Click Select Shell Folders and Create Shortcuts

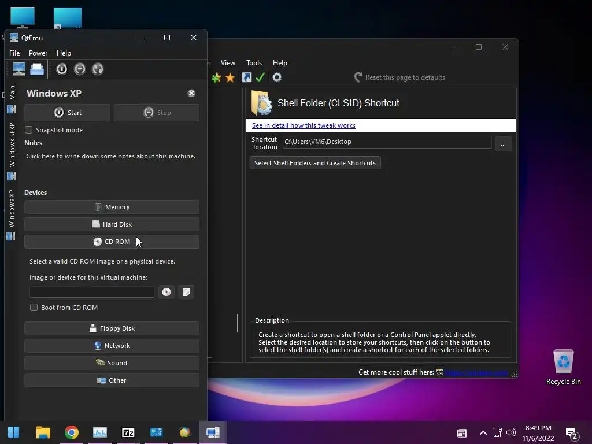point(315,163)
